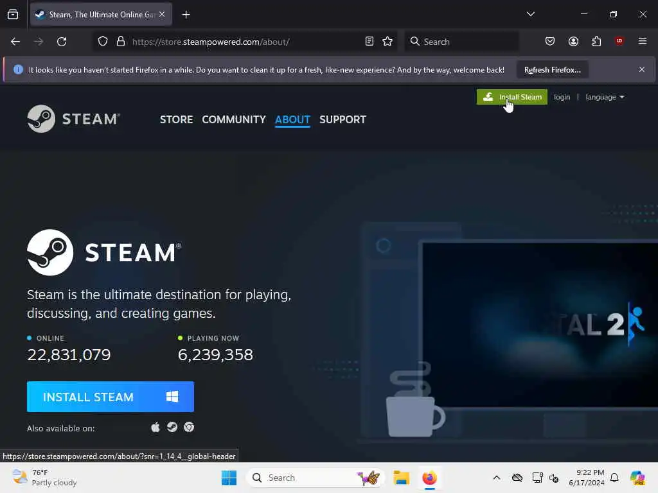
Task: Bookmark this page with star icon
Action: pos(387,42)
